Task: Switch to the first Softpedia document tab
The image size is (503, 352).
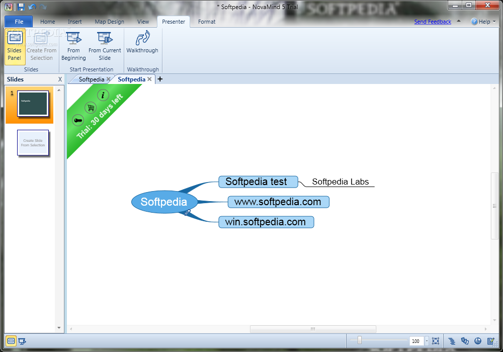Action: [x=92, y=79]
